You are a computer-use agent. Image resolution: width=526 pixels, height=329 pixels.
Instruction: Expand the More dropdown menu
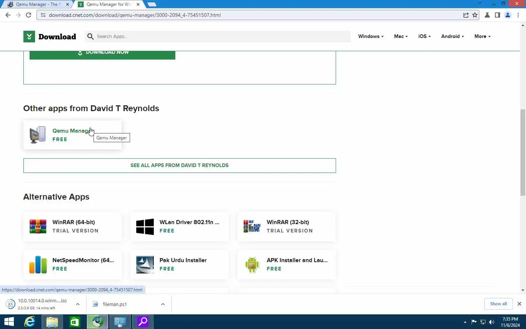483,36
